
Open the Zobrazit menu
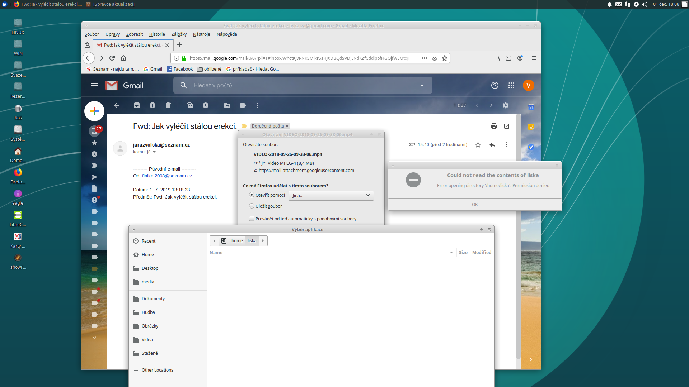coord(135,34)
